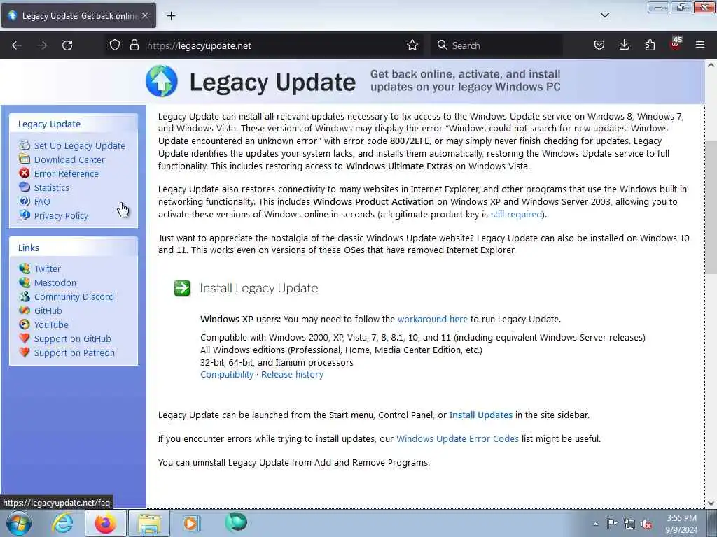
Task: Click the Privacy Policy info icon
Action: [25, 215]
